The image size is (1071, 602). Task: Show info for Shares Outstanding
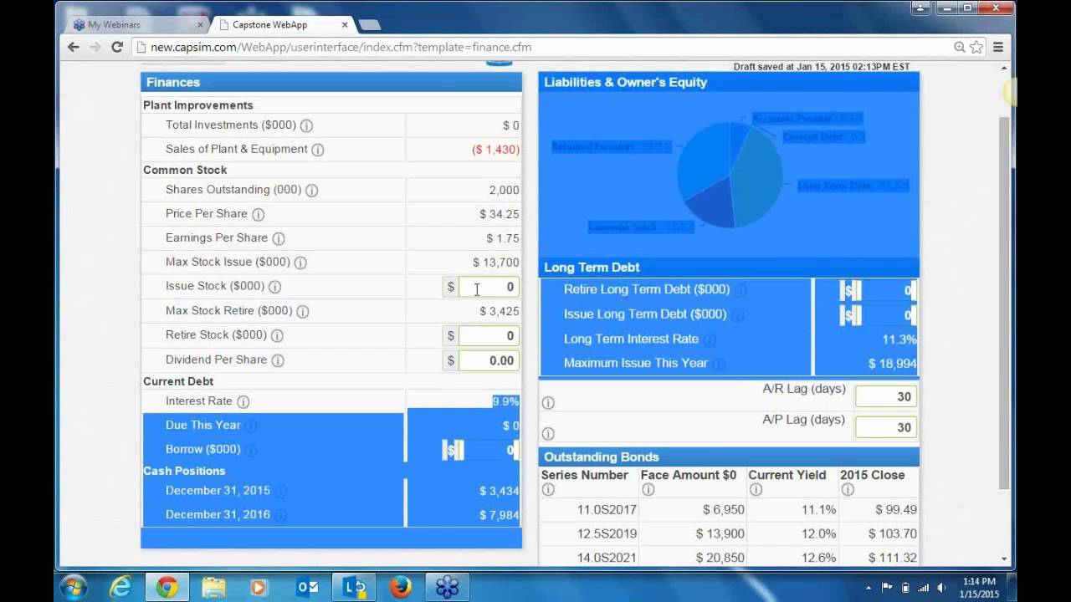311,191
